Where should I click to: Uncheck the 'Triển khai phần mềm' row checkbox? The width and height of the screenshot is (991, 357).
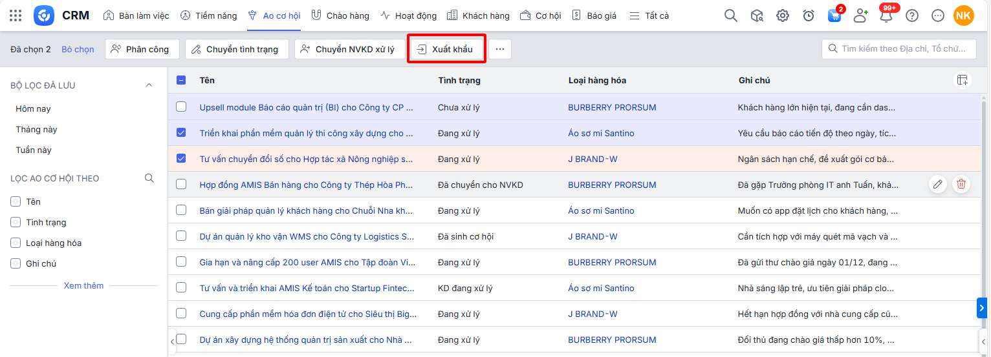coord(181,133)
